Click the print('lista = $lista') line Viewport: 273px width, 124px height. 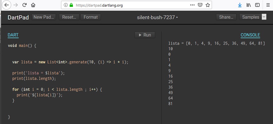pos(38,73)
